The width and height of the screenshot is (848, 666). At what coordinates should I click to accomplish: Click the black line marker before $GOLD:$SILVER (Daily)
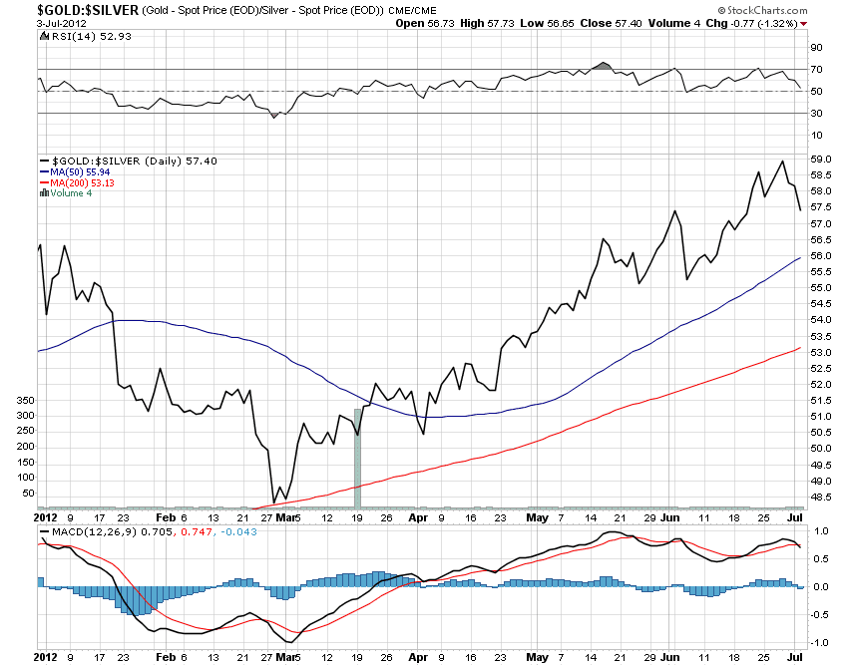(x=44, y=162)
